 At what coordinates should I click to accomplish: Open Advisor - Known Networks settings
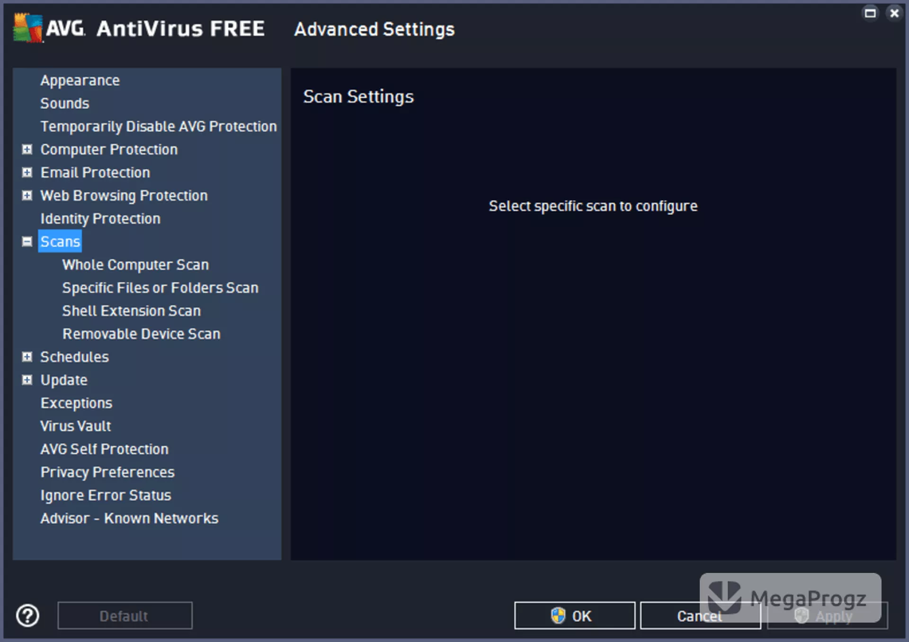click(x=129, y=518)
